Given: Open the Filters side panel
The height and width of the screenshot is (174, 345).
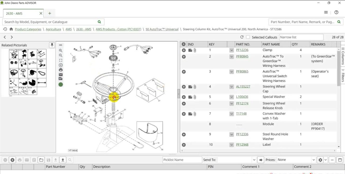Looking at the screenshot, I should click(343, 75).
